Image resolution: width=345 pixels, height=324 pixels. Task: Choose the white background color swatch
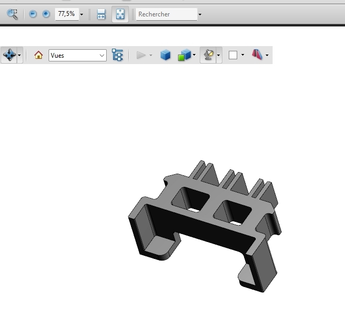pyautogui.click(x=233, y=55)
